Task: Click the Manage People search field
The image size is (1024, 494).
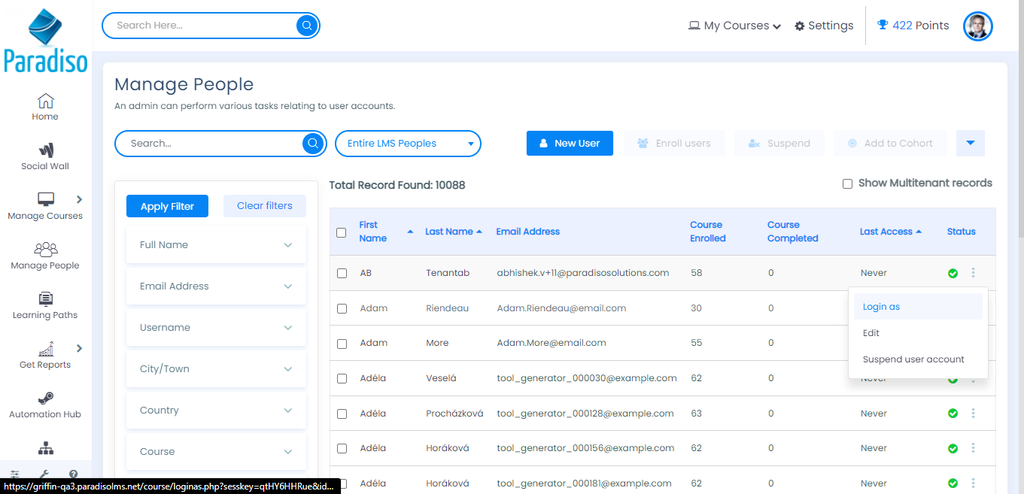Action: click(211, 144)
